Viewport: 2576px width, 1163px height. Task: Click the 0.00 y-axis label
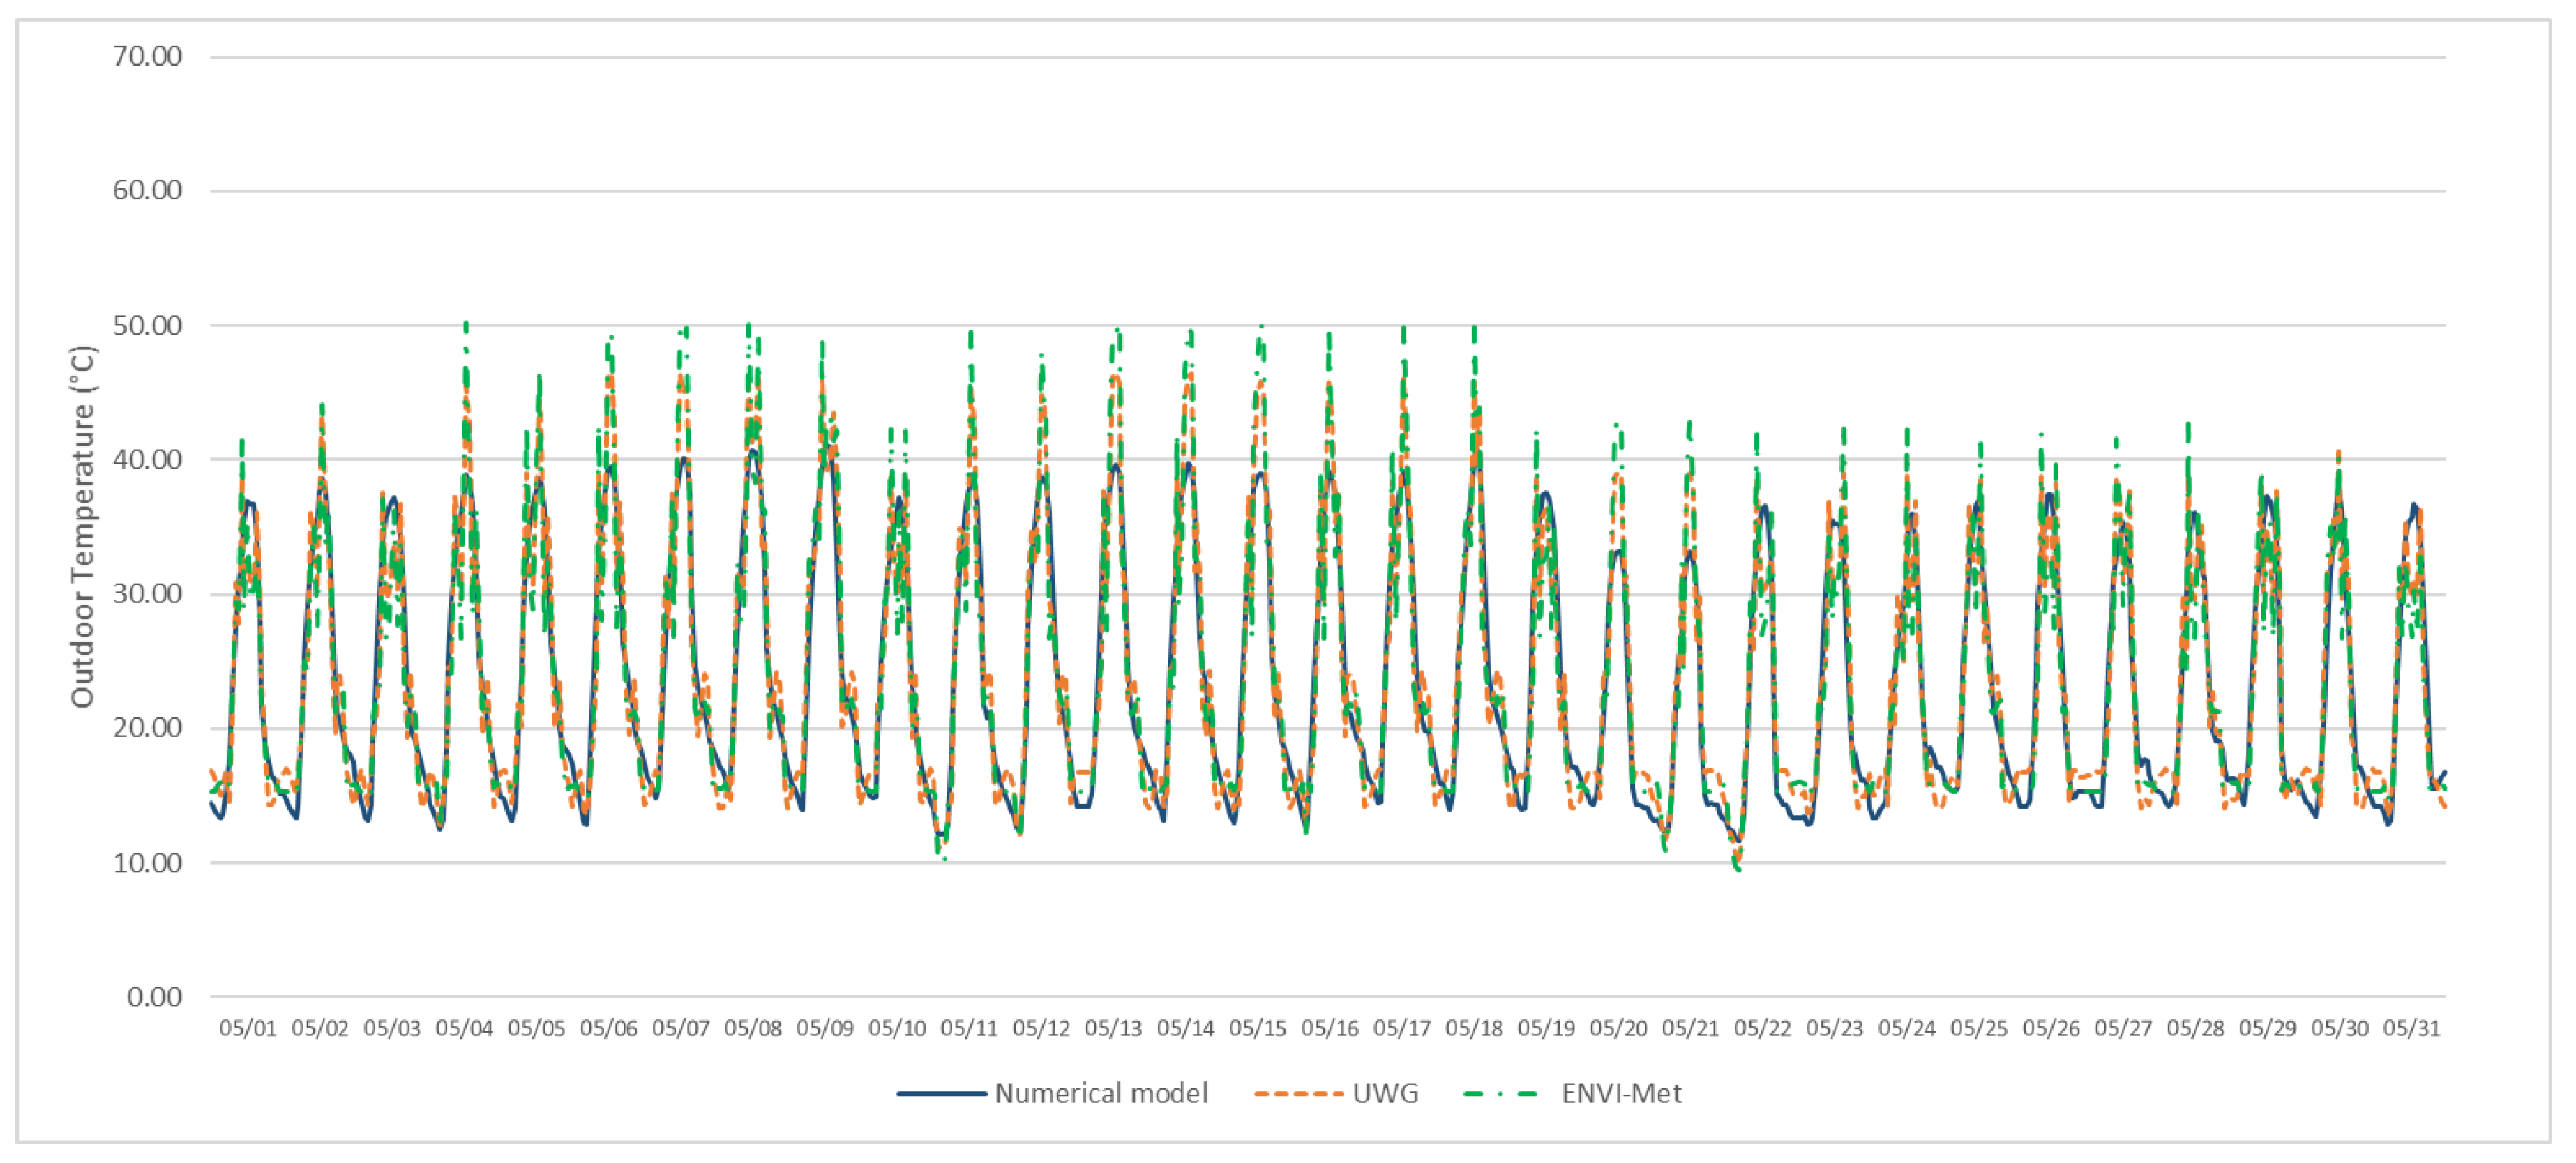pyautogui.click(x=154, y=997)
